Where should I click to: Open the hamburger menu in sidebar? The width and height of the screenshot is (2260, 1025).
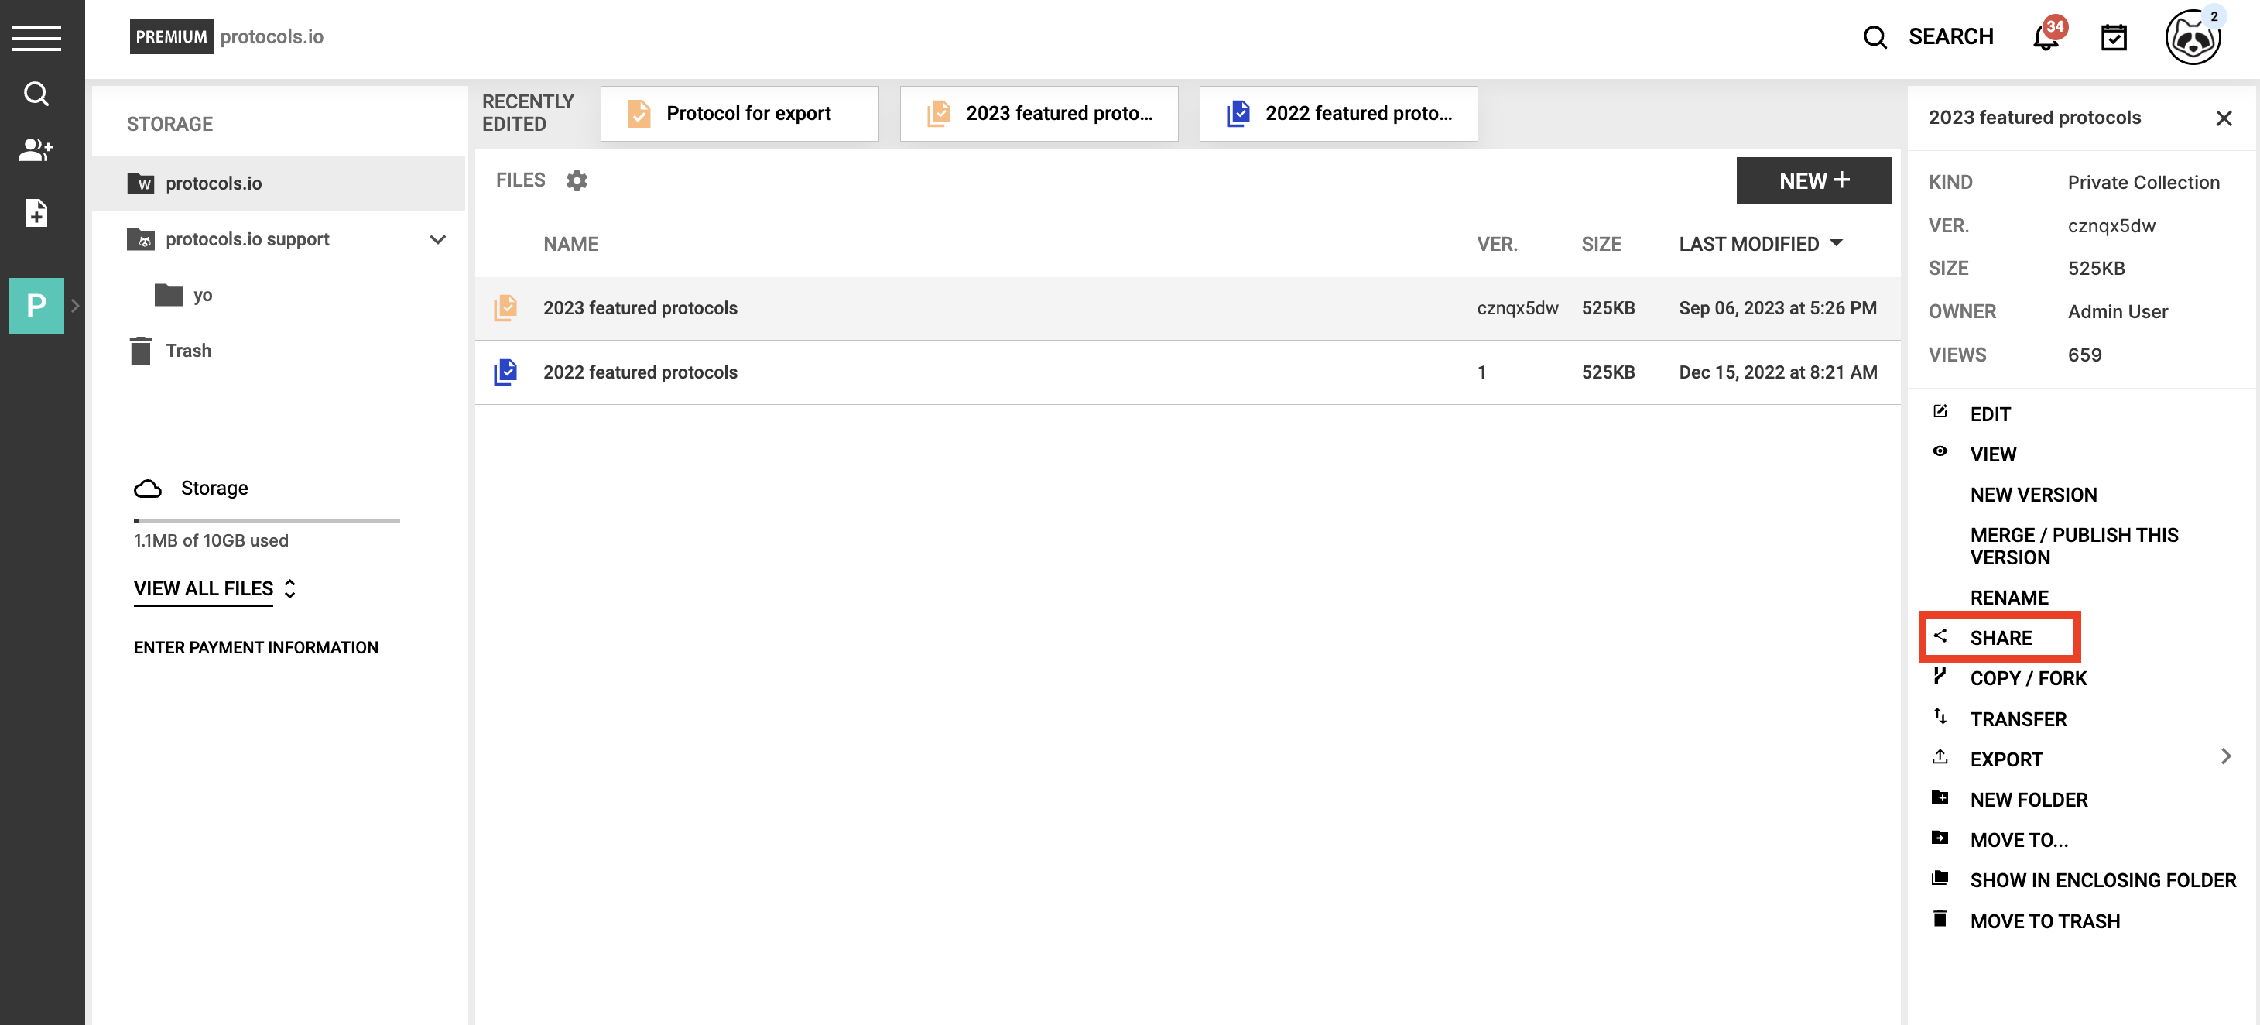pos(36,38)
